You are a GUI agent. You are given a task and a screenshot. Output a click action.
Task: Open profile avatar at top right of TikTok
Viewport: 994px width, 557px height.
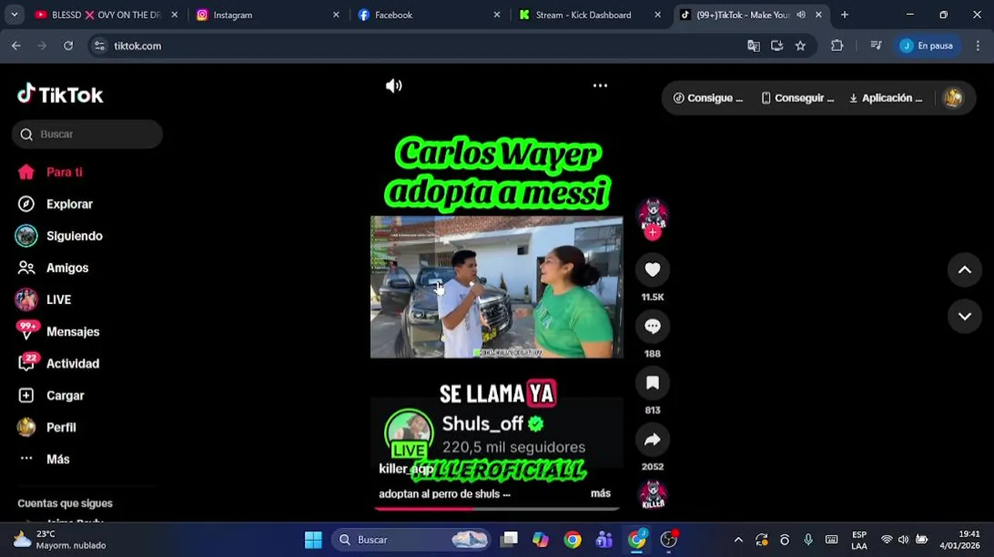953,98
